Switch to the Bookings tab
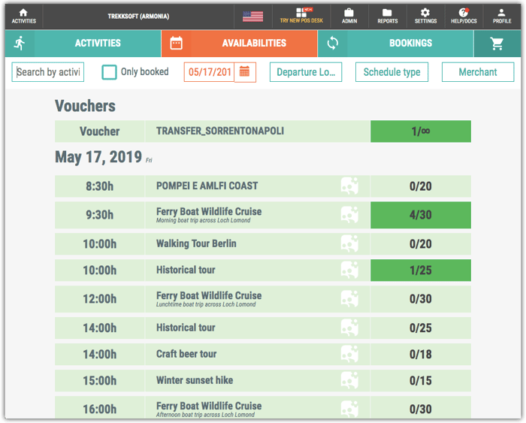Viewport: 526px width, 423px height. tap(410, 44)
